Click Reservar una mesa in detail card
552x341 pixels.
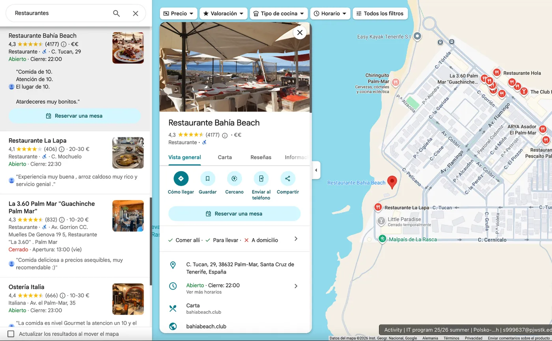click(235, 214)
